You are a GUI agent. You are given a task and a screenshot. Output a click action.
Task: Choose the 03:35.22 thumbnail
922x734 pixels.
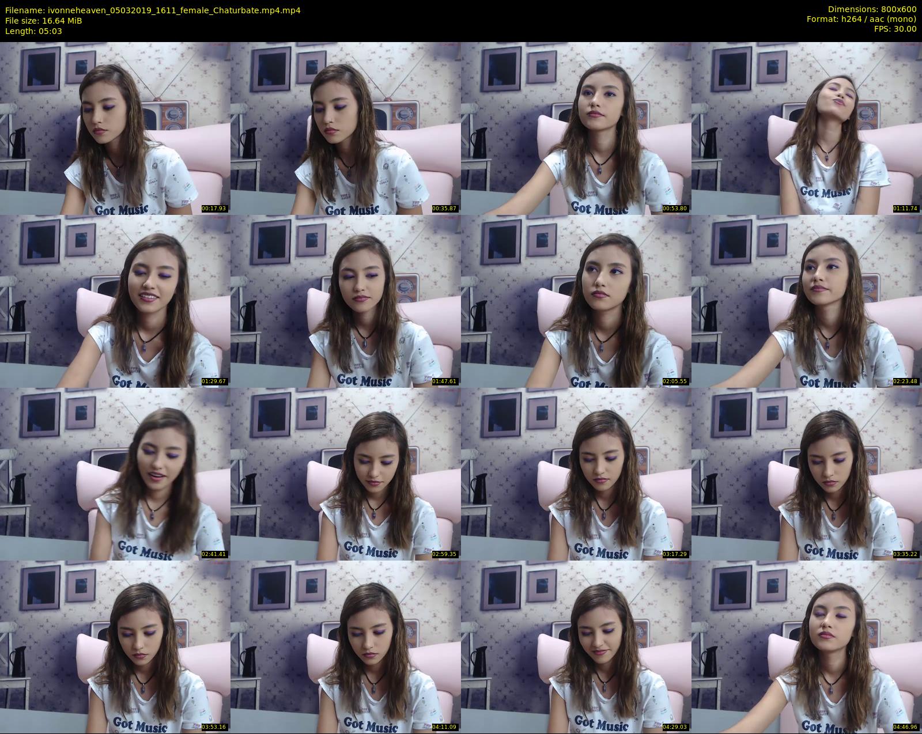pyautogui.click(x=807, y=474)
